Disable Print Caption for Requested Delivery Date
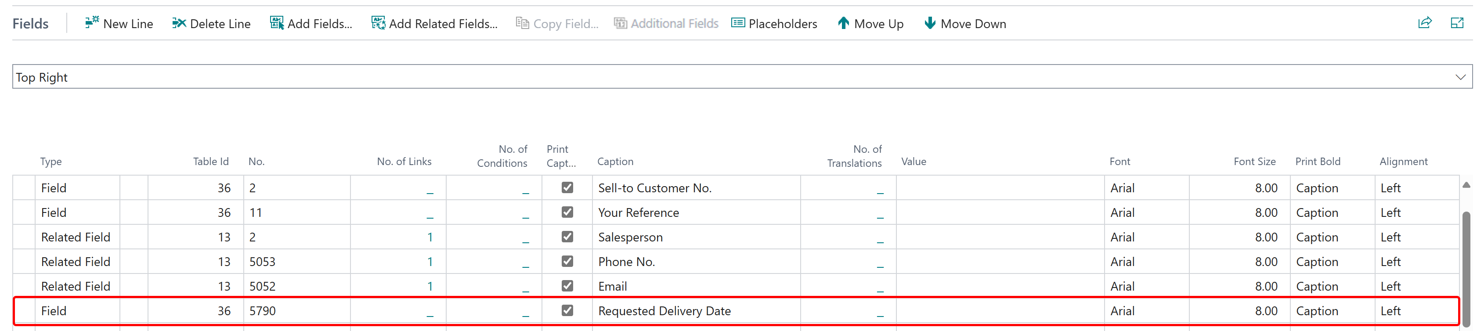The width and height of the screenshot is (1477, 331). pos(567,310)
